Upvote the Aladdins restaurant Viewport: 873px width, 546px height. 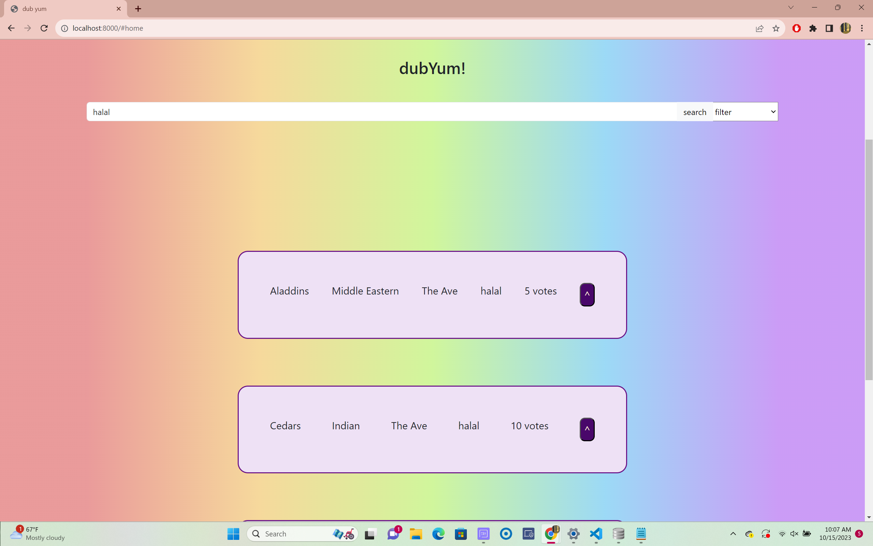coord(587,294)
